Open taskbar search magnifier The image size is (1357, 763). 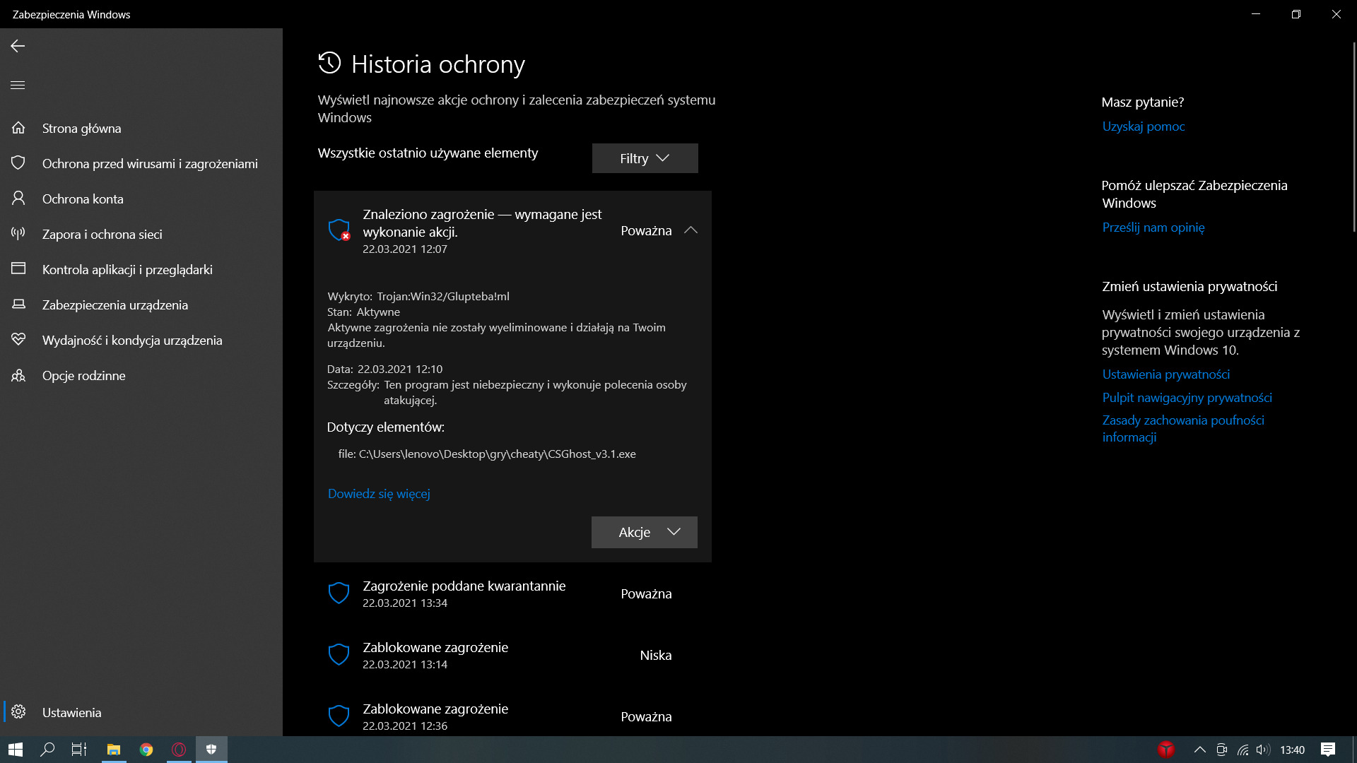click(47, 750)
